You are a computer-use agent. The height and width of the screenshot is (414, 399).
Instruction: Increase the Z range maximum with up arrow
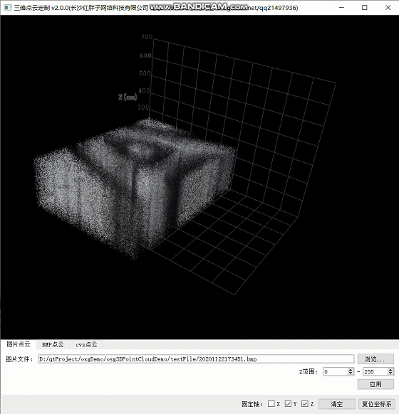click(x=390, y=370)
